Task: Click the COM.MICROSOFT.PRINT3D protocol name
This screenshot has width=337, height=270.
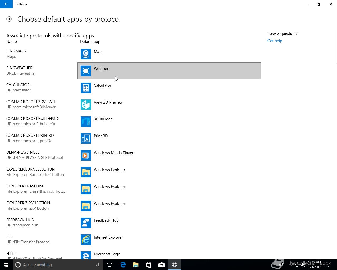Action: click(x=30, y=136)
